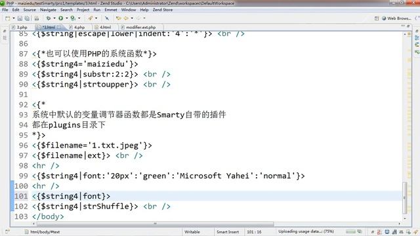Expand the Run dropdown arrow

pyautogui.click(x=67, y=18)
